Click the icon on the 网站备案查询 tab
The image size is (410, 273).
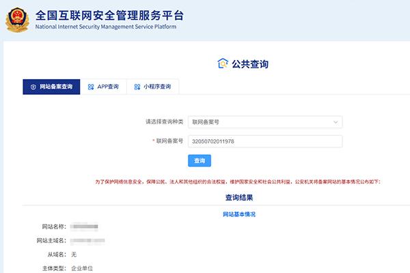pos(33,87)
